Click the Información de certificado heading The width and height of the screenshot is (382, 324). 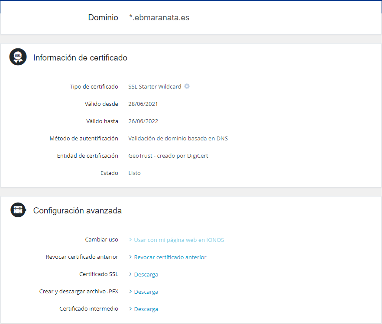pyautogui.click(x=80, y=57)
